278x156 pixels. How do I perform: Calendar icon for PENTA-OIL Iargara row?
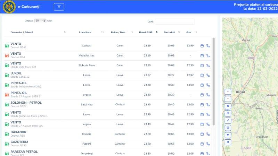pos(202,95)
